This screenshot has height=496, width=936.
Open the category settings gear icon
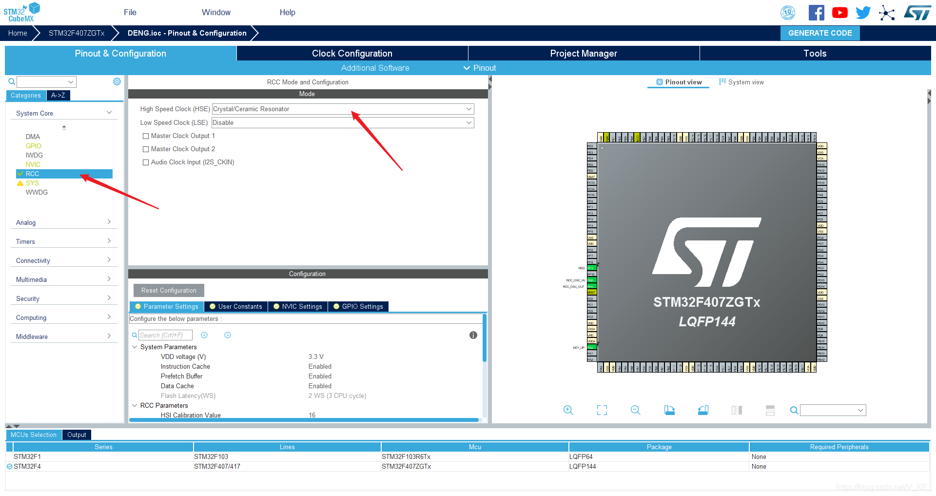point(117,81)
